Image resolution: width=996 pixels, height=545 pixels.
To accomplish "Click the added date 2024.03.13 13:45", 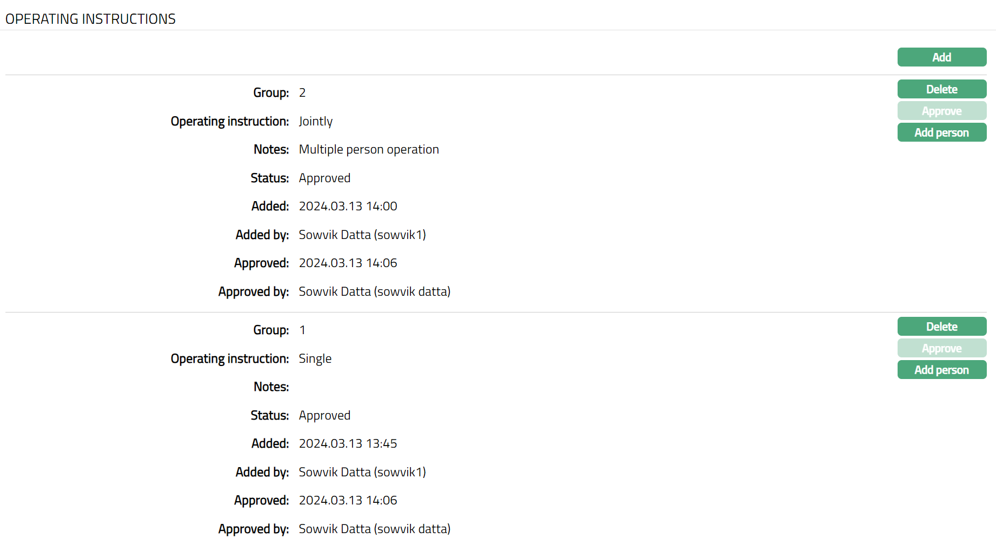I will click(348, 443).
